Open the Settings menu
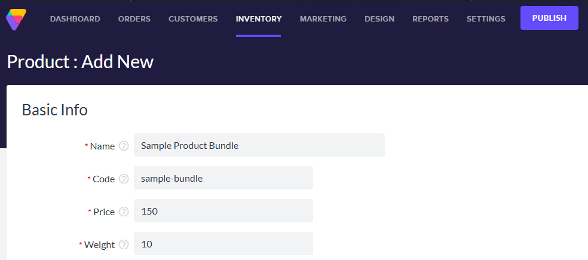The height and width of the screenshot is (260, 588). pos(486,19)
